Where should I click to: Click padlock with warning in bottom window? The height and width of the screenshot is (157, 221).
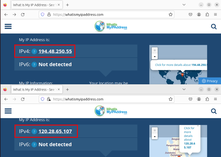click(x=49, y=99)
